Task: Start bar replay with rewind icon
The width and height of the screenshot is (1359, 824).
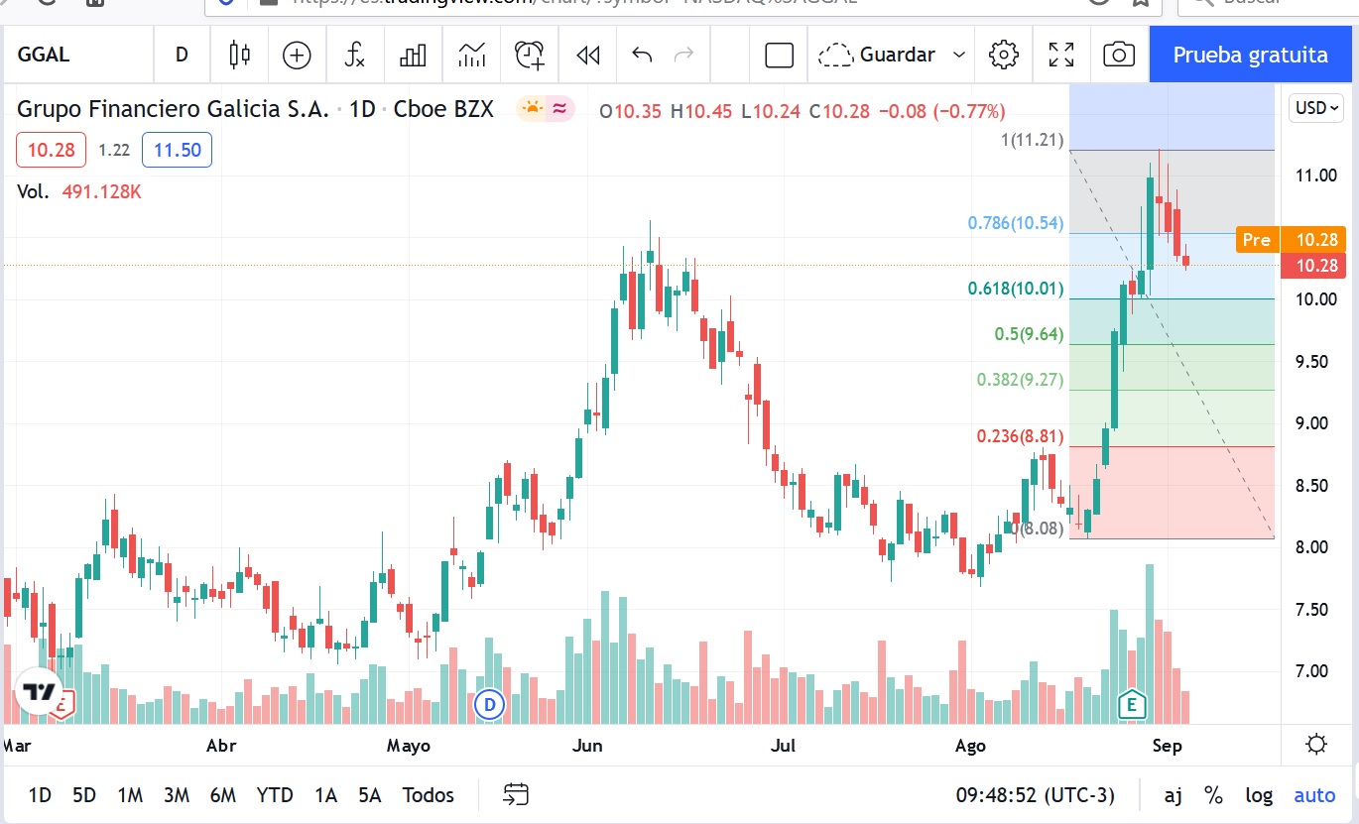Action: click(x=587, y=55)
